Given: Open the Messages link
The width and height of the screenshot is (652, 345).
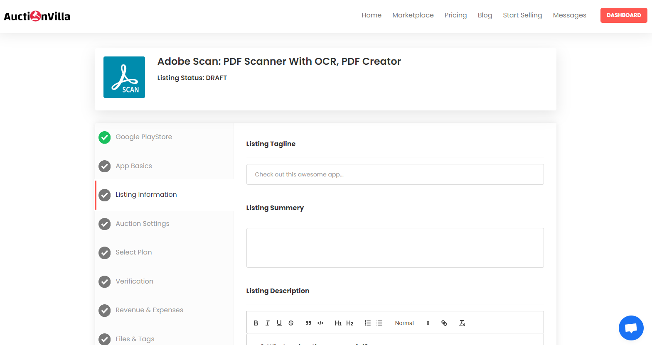Looking at the screenshot, I should tap(570, 15).
